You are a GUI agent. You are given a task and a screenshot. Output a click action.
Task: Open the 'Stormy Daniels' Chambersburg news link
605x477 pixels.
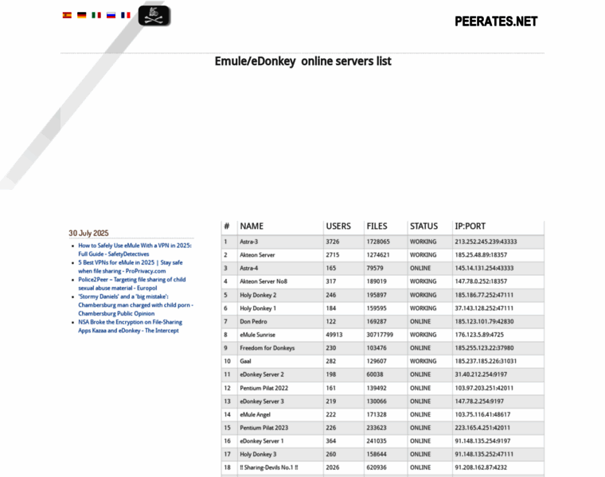tap(136, 304)
